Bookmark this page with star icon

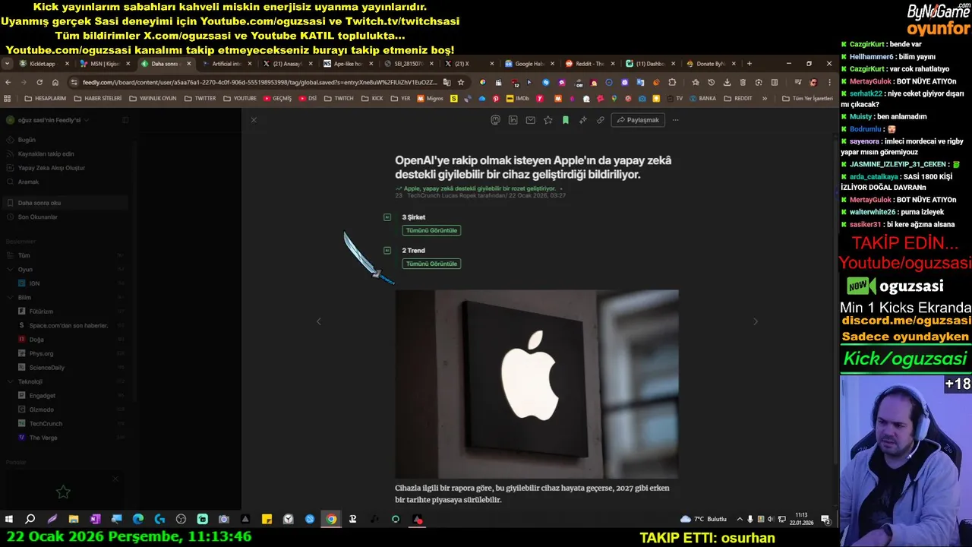tap(461, 82)
